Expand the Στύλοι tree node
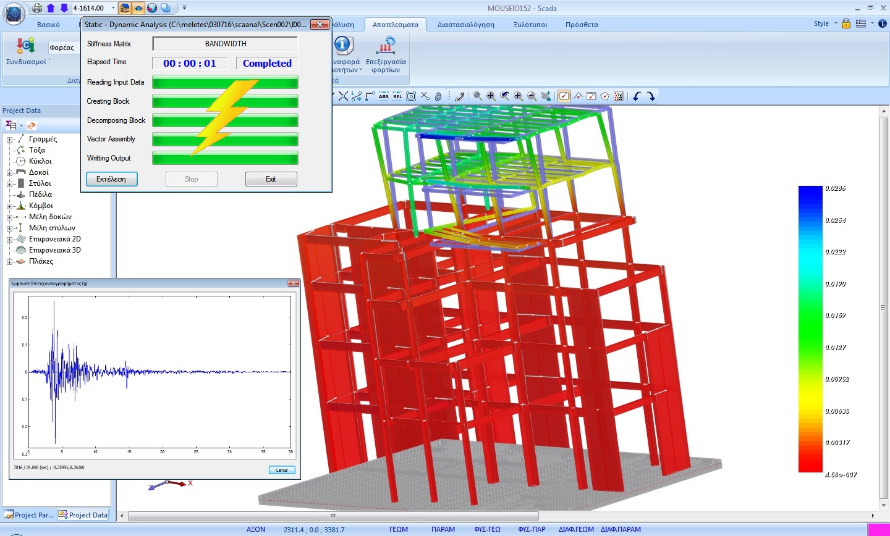 click(9, 184)
